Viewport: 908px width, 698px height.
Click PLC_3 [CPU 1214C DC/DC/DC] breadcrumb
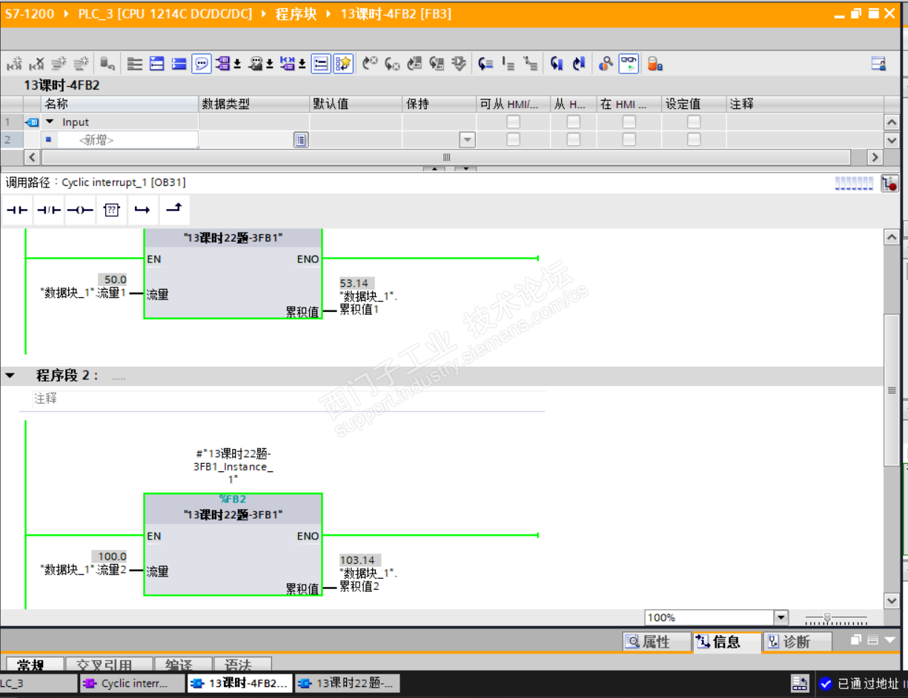tap(165, 14)
